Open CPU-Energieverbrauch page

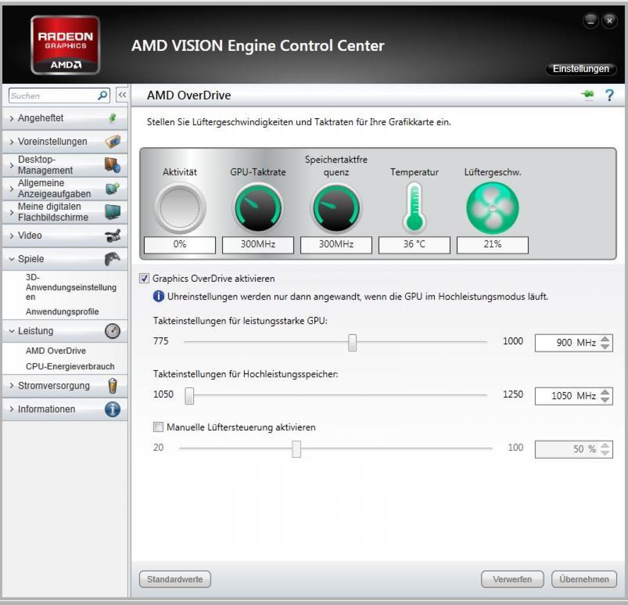click(70, 366)
